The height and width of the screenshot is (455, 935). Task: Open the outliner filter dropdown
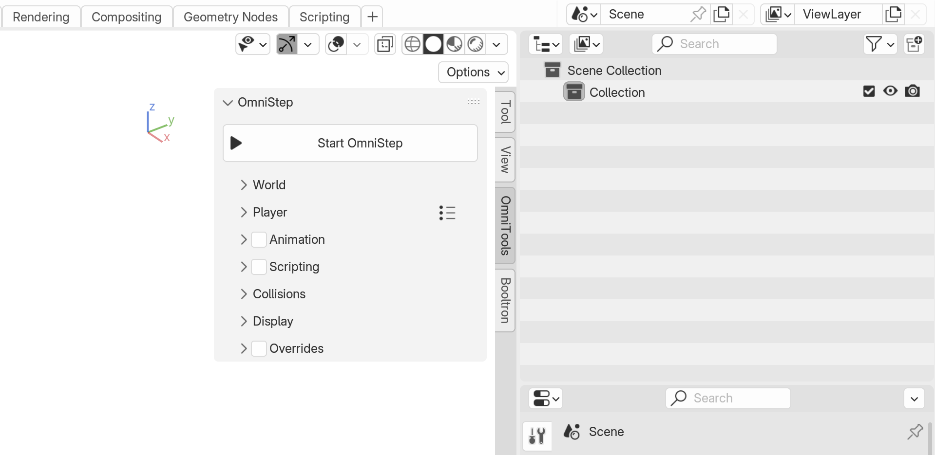coord(880,44)
